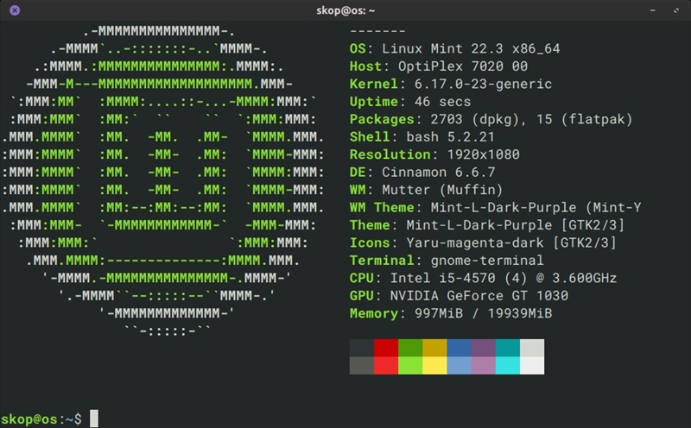Click the text 'Mint-L-Dark-Purple [GTK2/3]'
Image resolution: width=691 pixels, height=428 pixels.
[515, 225]
